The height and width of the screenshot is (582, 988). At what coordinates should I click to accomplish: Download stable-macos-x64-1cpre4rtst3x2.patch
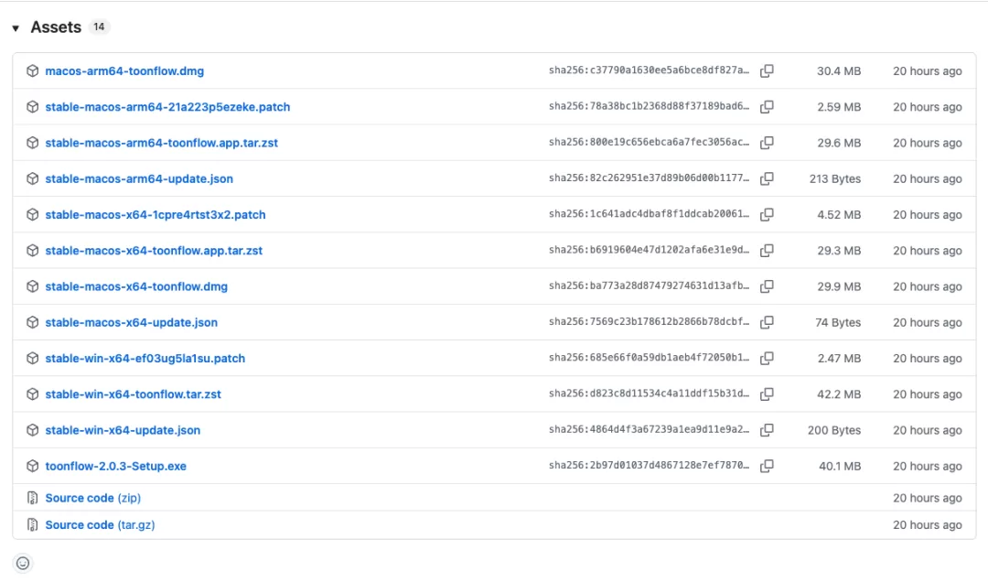coord(156,215)
